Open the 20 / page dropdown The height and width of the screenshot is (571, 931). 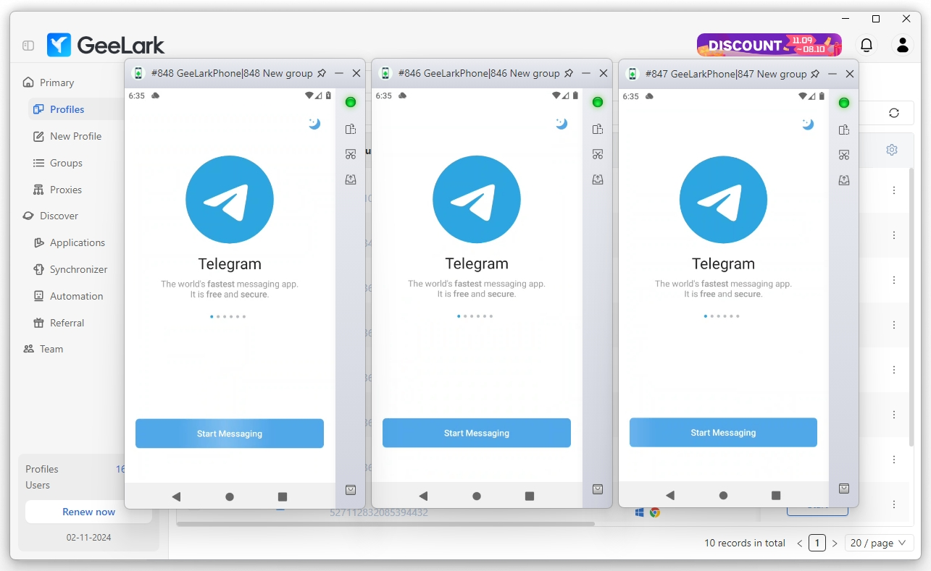[x=878, y=543]
